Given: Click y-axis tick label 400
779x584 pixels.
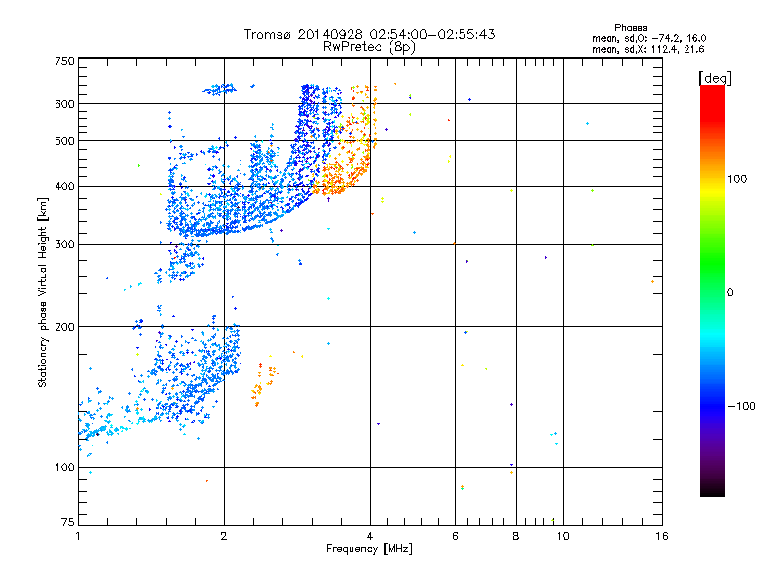Looking at the screenshot, I should pyautogui.click(x=65, y=187).
